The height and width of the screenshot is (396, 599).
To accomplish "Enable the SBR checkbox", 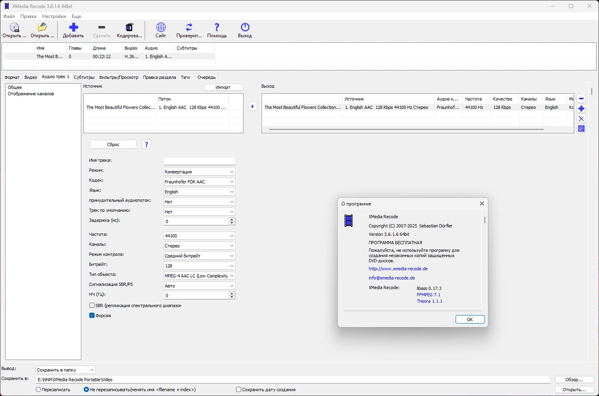I will (92, 305).
